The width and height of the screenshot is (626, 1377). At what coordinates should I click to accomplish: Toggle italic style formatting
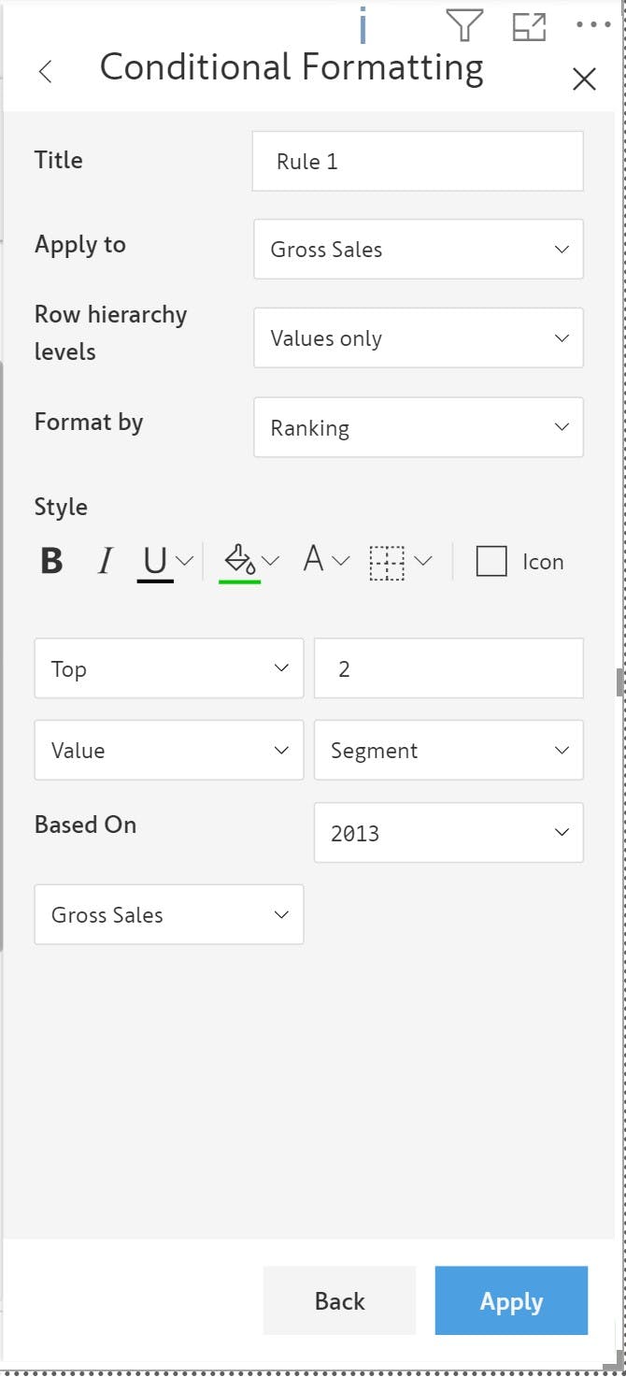[x=105, y=561]
